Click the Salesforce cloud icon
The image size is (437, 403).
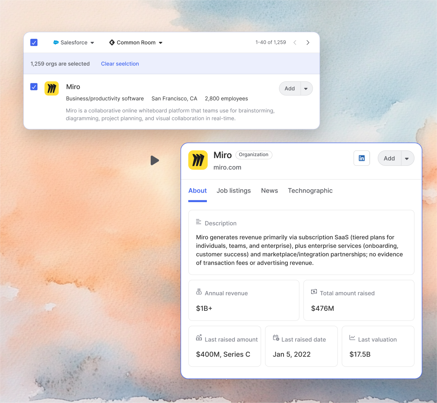(56, 42)
